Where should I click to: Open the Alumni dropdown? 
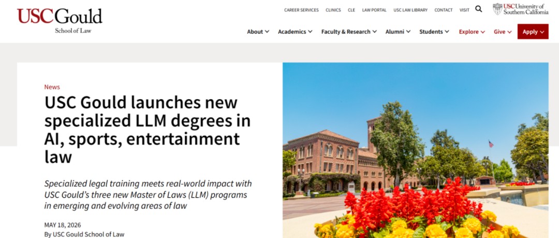tap(398, 31)
